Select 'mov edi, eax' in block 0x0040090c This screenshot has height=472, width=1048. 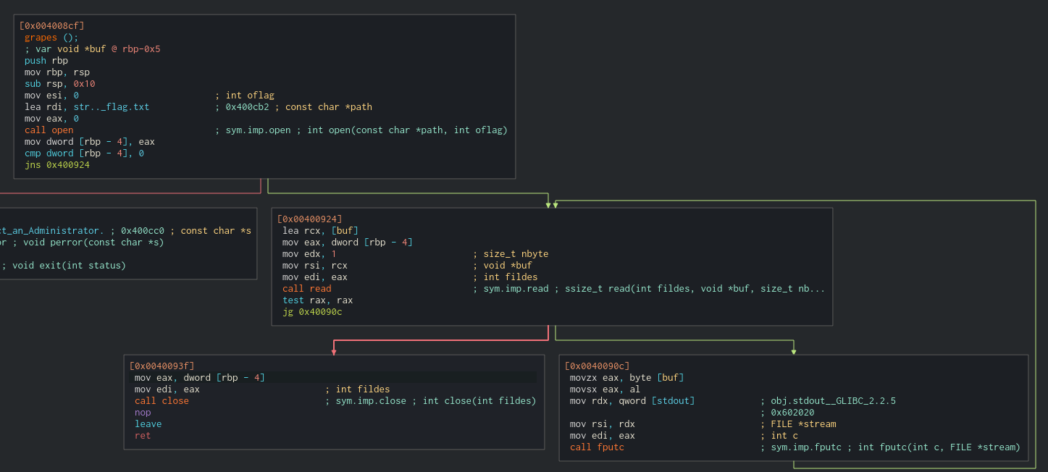coord(603,436)
